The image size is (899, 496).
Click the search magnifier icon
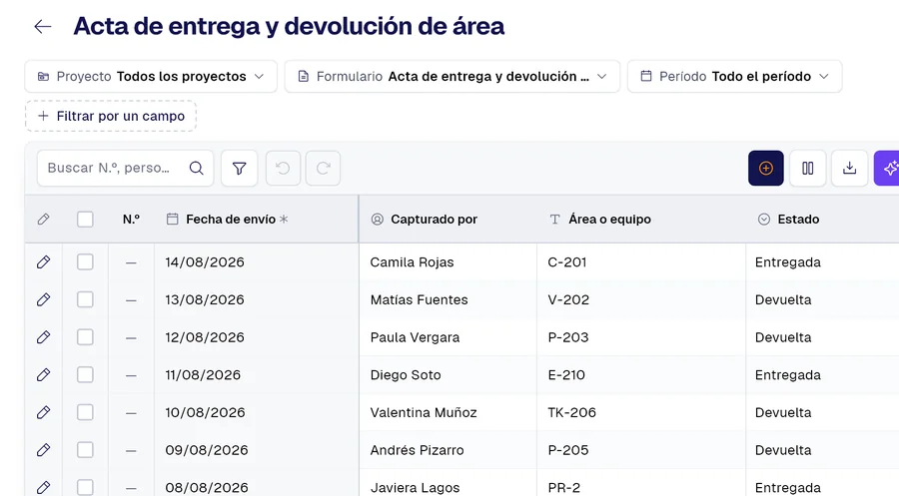[x=196, y=168]
